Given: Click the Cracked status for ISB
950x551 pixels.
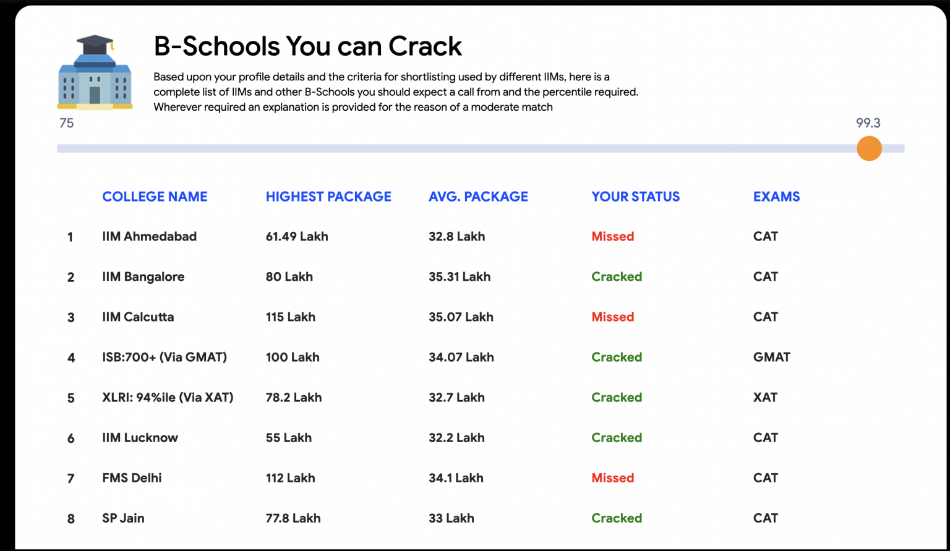Looking at the screenshot, I should [617, 357].
